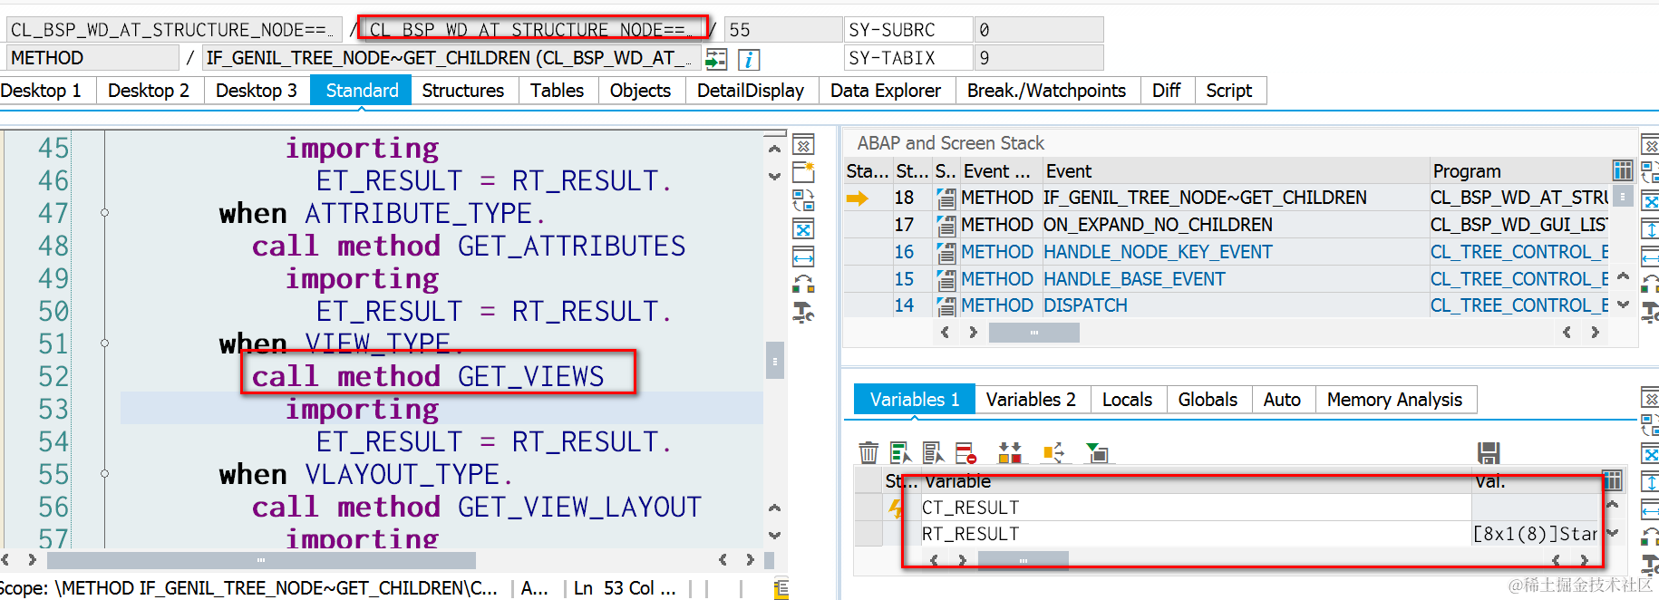This screenshot has width=1659, height=600.
Task: Collapse the code block at line 47
Action: click(104, 213)
